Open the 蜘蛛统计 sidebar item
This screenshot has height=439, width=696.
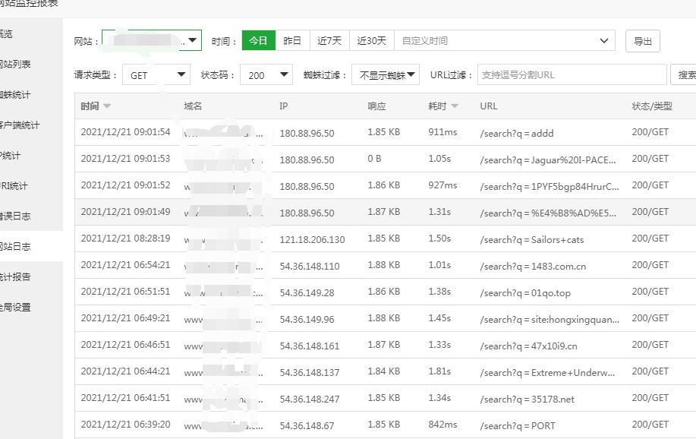(15, 95)
